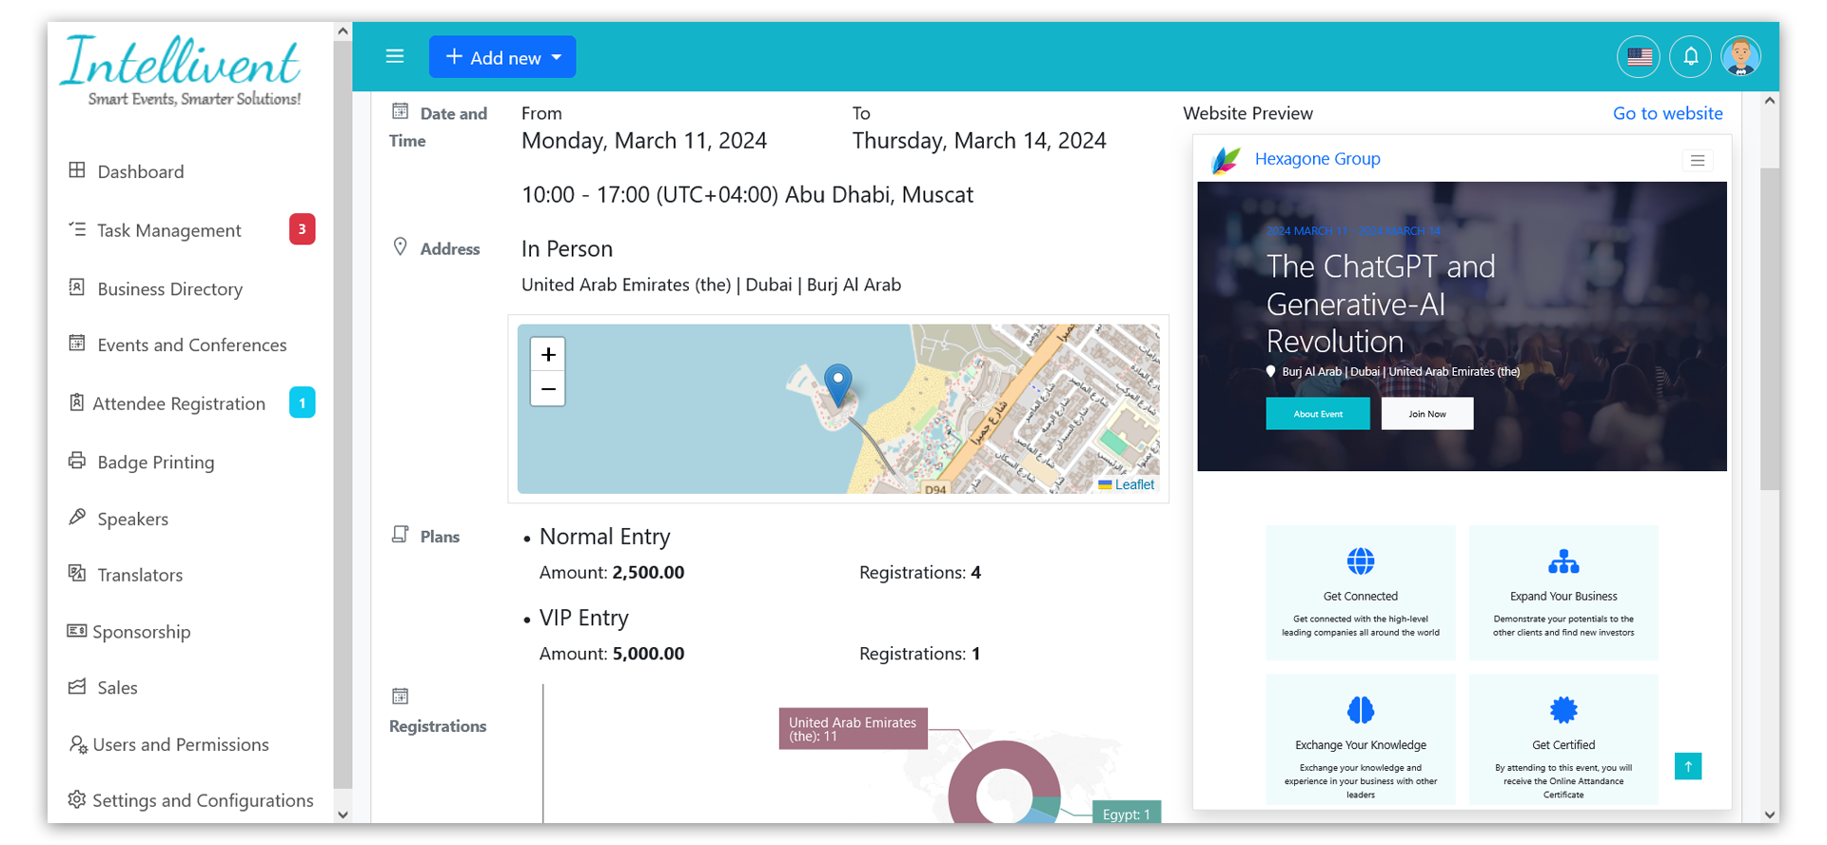Open Badge Printing page
The image size is (1827, 845).
coord(155,462)
